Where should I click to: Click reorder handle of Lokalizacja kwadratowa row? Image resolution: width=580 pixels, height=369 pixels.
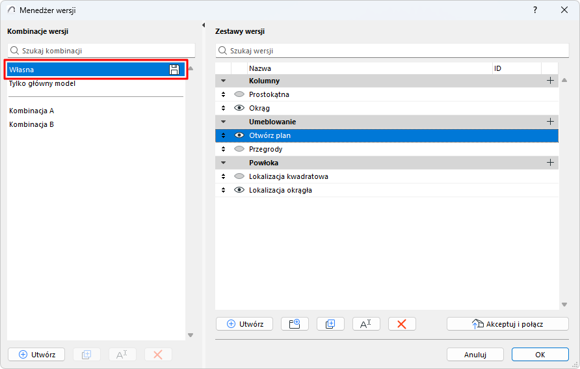point(224,176)
